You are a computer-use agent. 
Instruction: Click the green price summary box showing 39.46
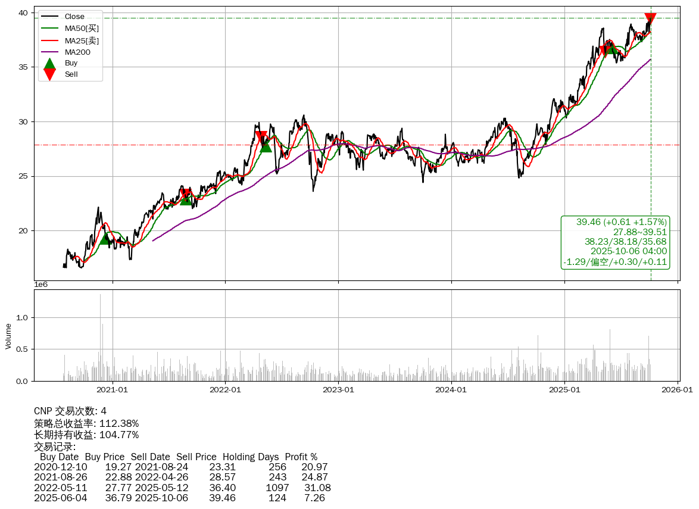pos(615,242)
